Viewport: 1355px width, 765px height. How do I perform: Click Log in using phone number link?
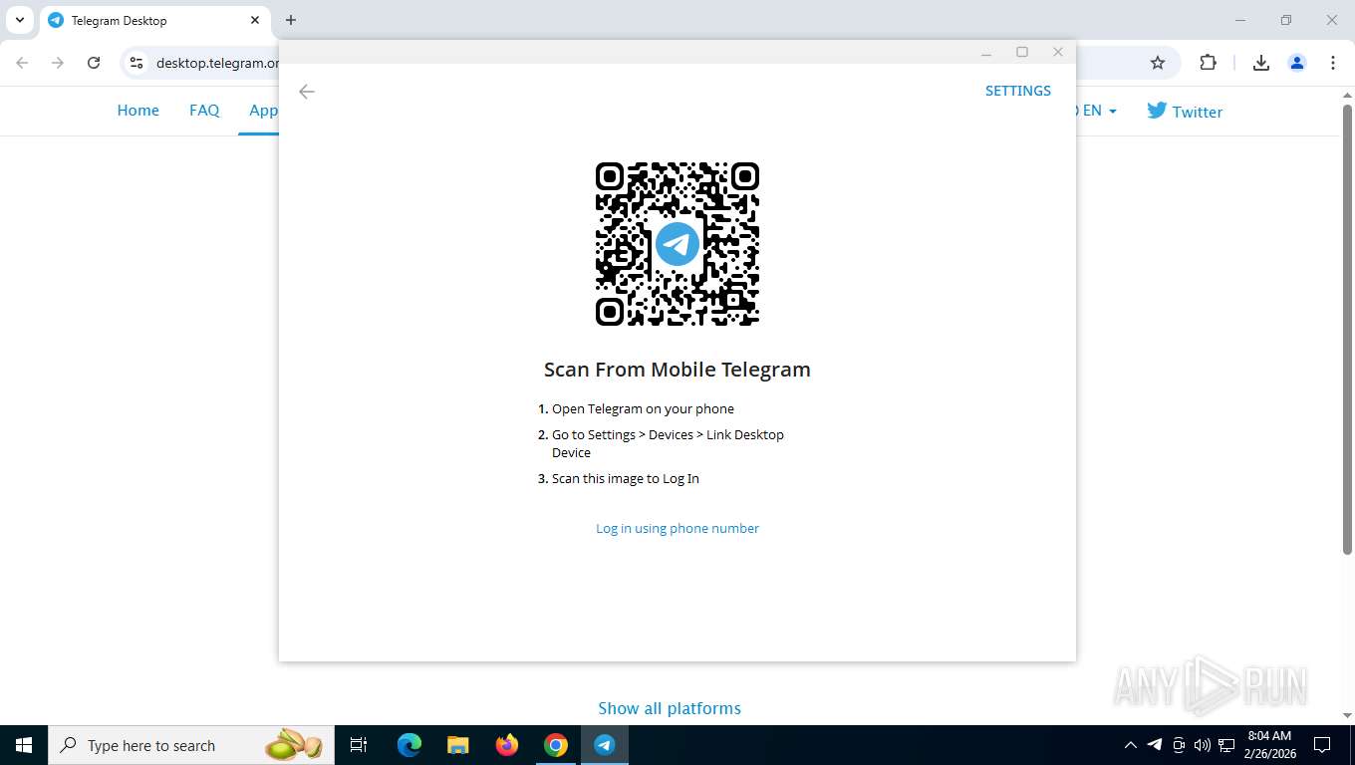tap(677, 528)
